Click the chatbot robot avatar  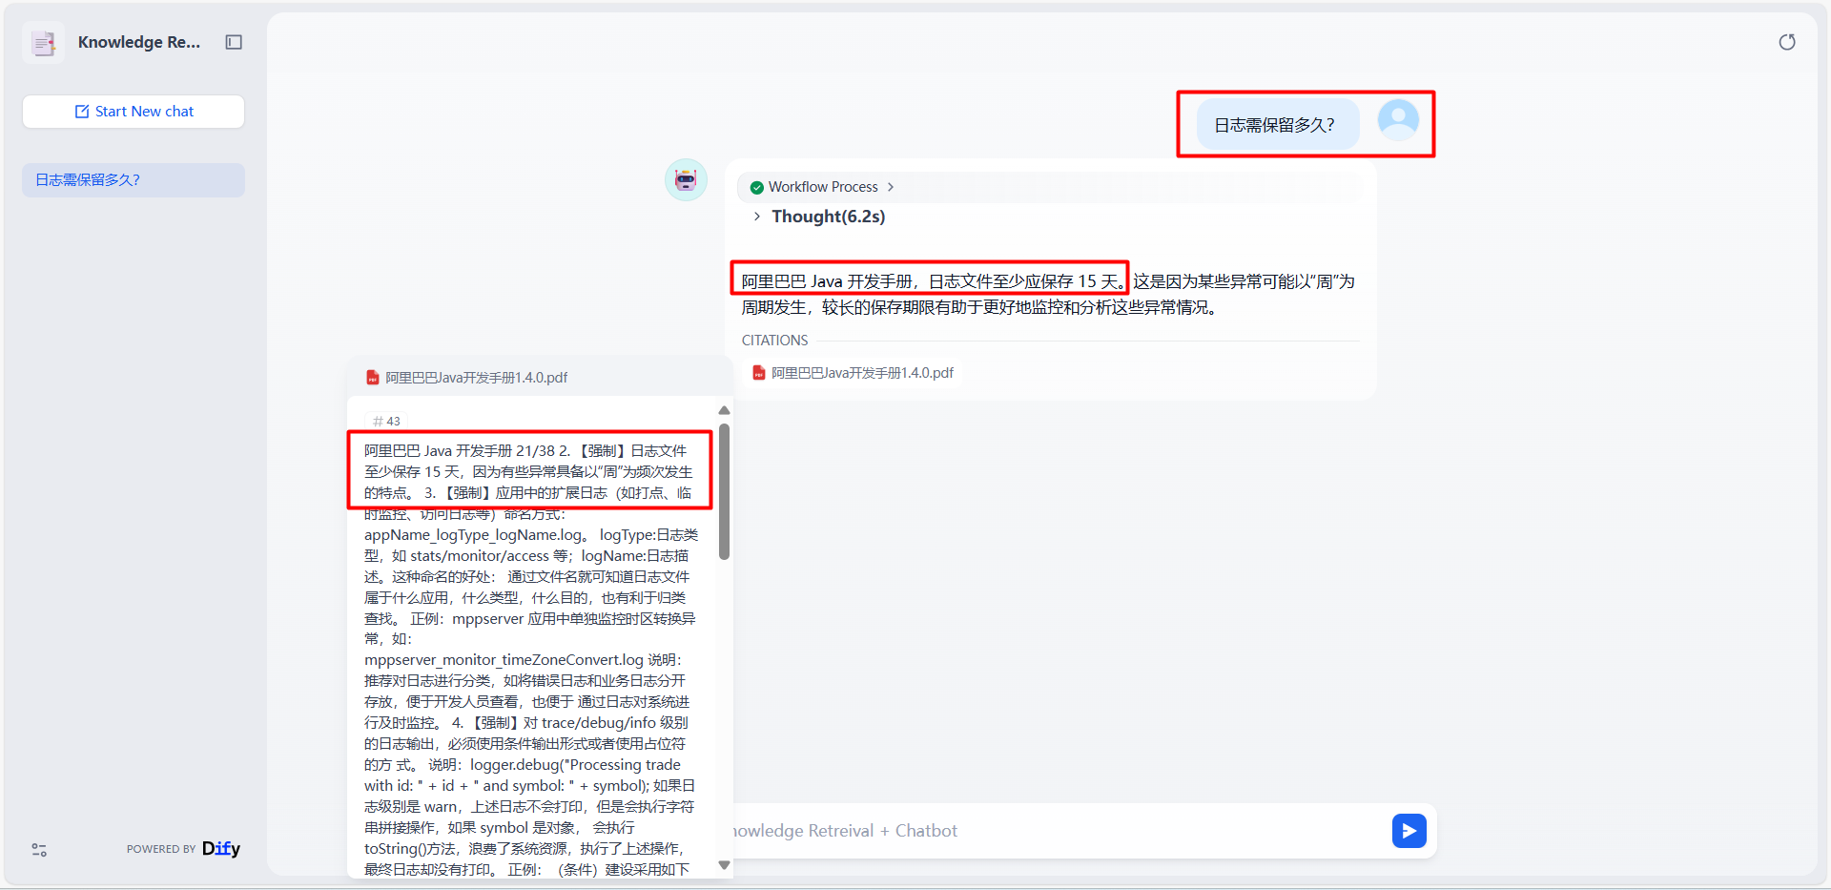pyautogui.click(x=686, y=179)
